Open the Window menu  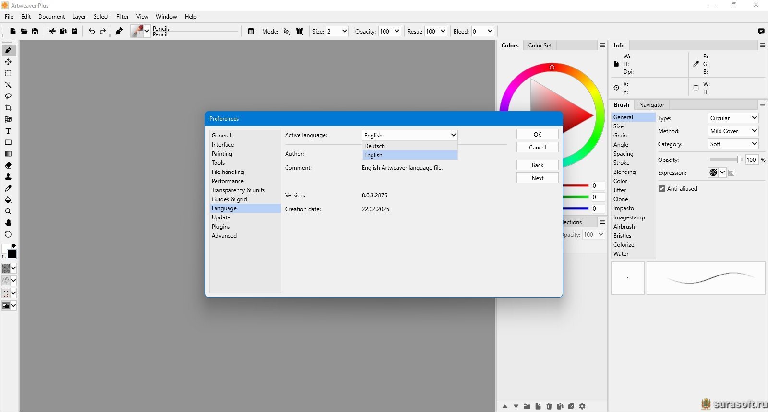point(167,16)
